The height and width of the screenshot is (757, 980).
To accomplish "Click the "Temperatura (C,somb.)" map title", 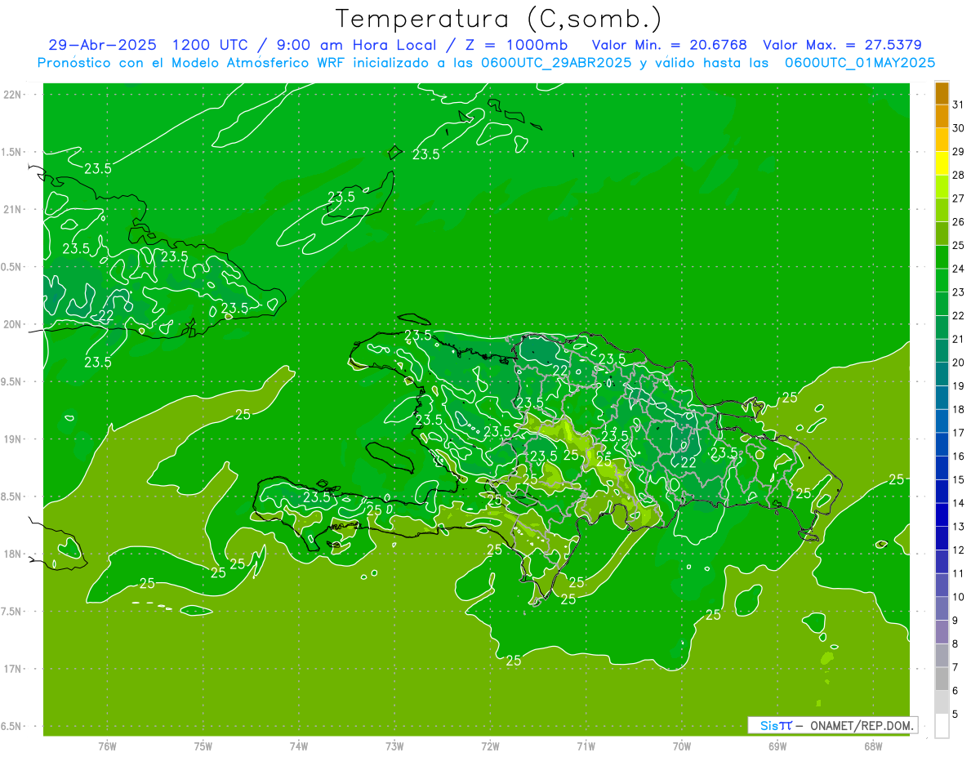I will pyautogui.click(x=499, y=18).
